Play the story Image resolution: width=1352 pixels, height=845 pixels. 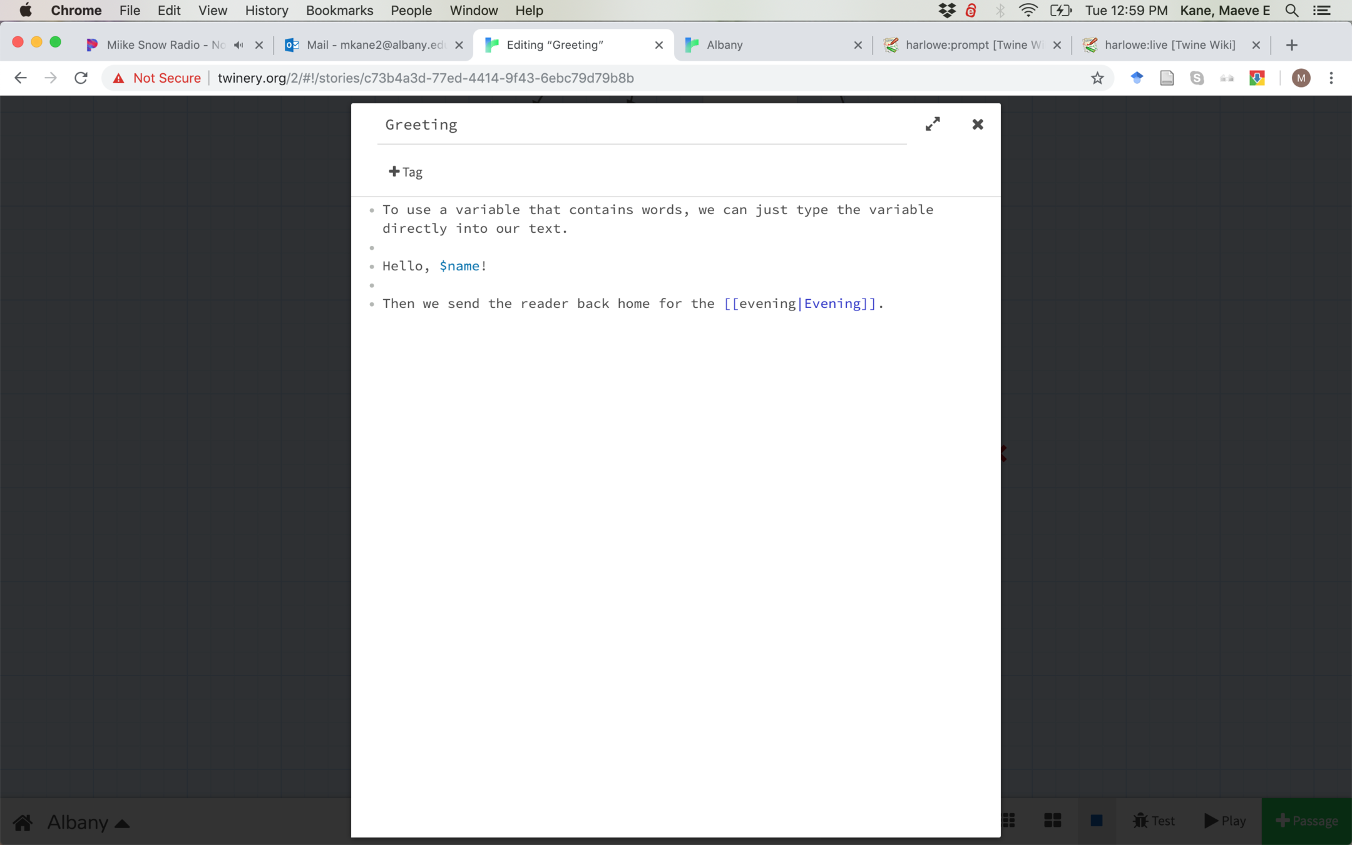(1225, 821)
